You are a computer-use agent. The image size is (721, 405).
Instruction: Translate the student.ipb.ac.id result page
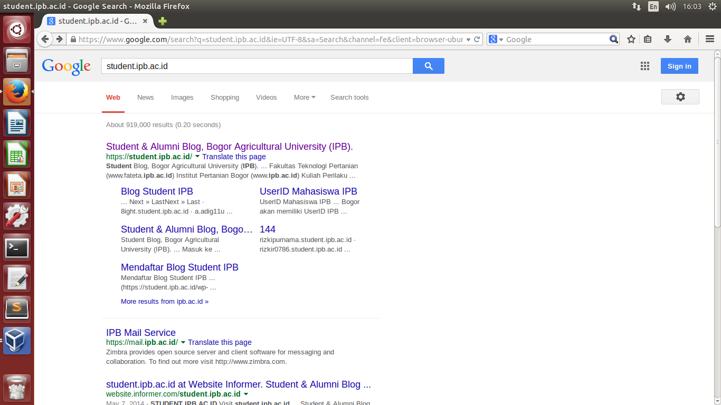234,157
